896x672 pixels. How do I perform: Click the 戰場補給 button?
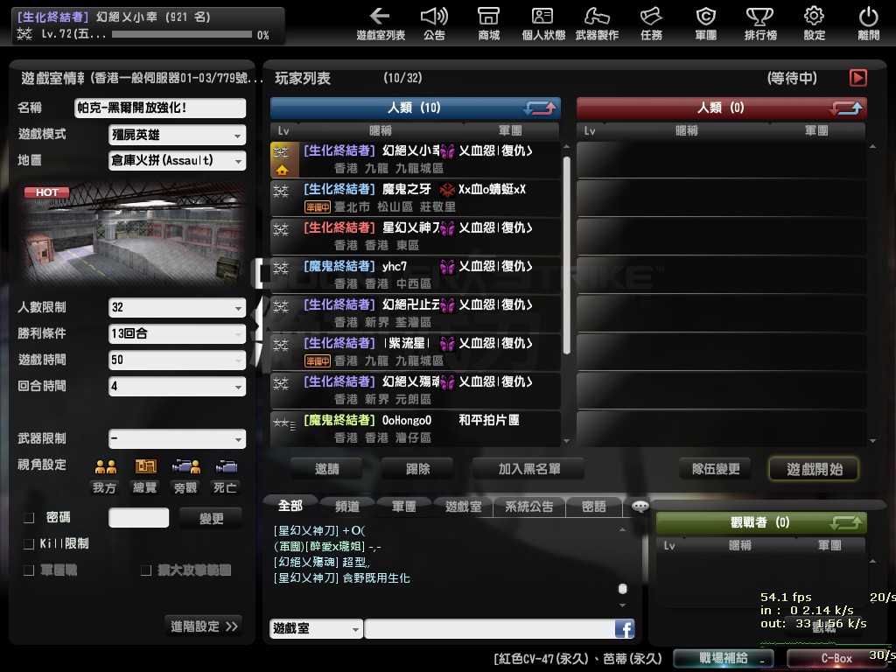[x=724, y=658]
